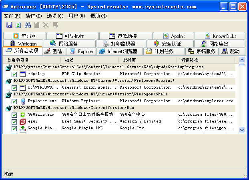Switch to the 引导执行 tab
This screenshot has height=180, width=249.
click(72, 36)
